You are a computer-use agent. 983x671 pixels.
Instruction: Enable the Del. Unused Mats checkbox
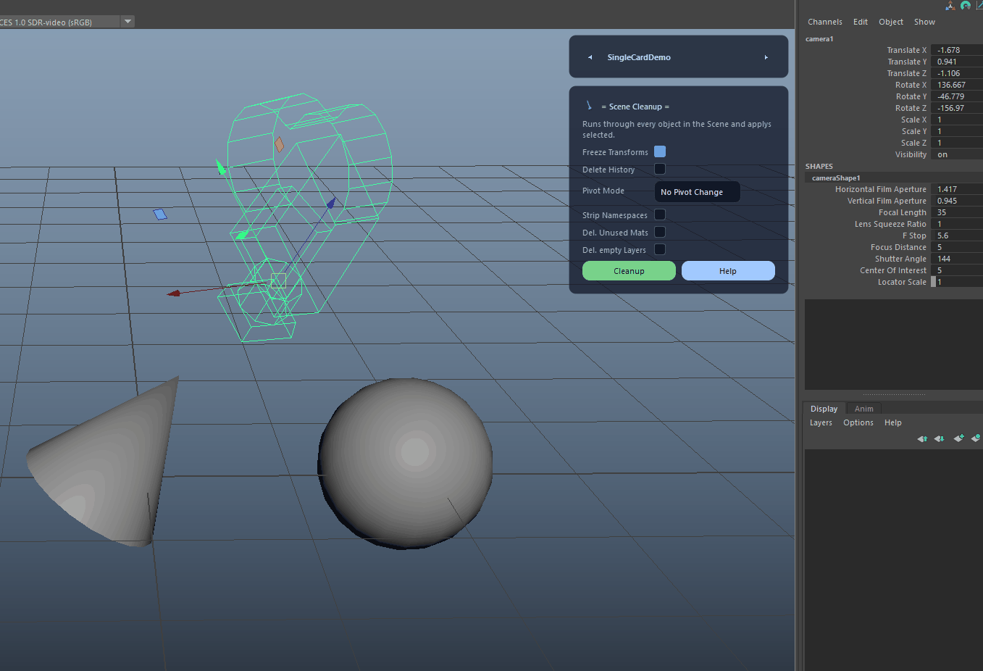660,232
